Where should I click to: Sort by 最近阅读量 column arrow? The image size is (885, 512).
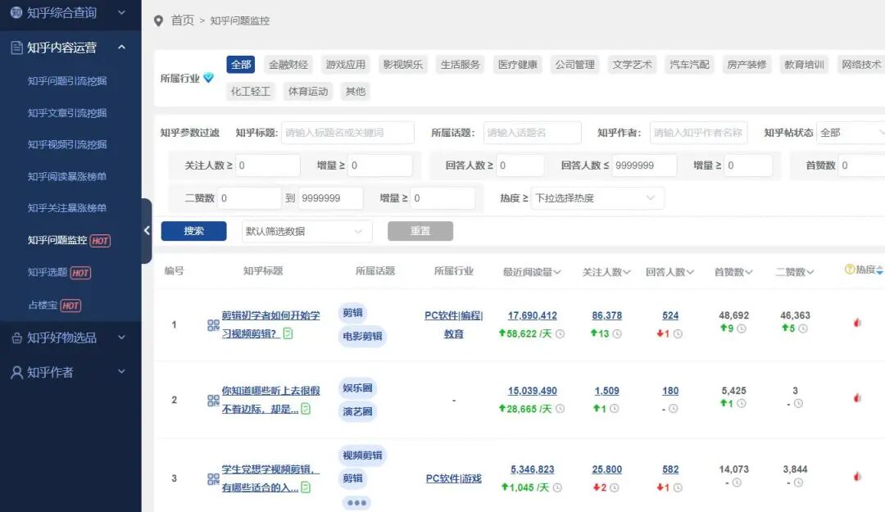[557, 272]
